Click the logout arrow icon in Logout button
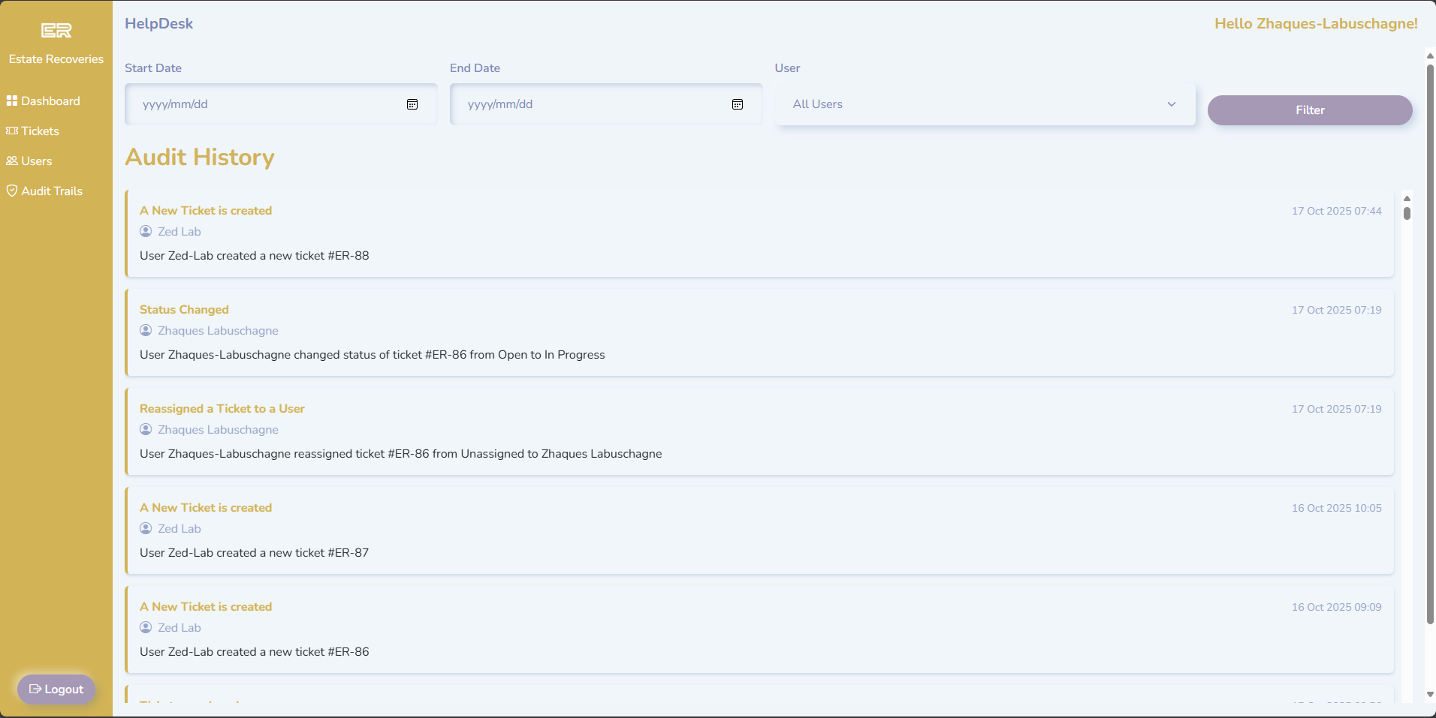The width and height of the screenshot is (1436, 718). coord(36,689)
